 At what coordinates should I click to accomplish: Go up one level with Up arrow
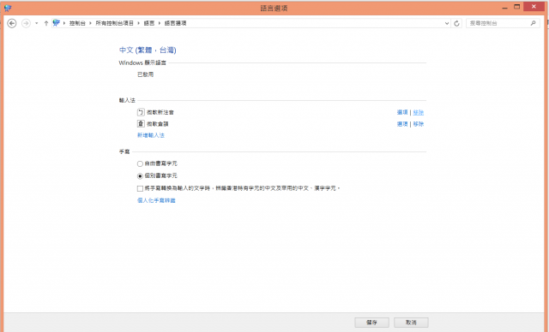(45, 23)
